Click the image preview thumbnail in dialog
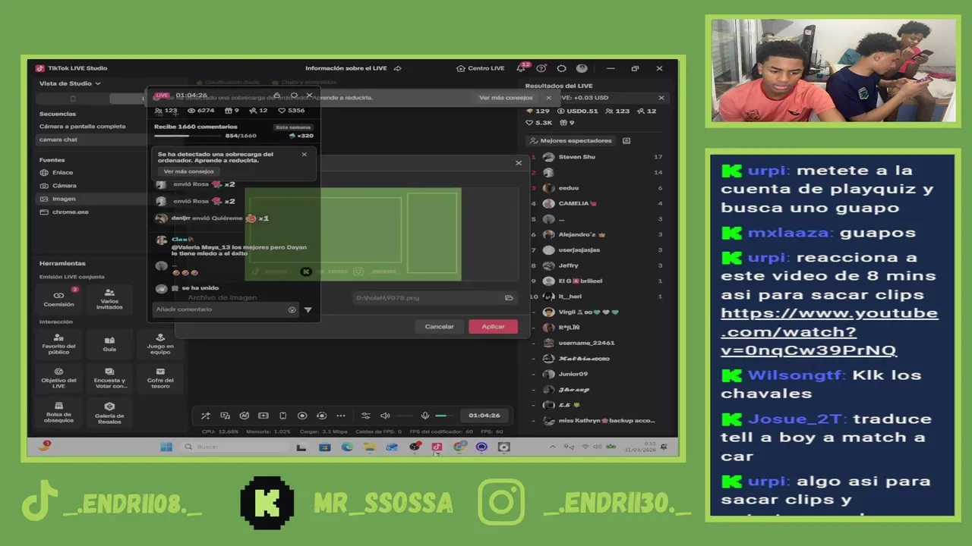Viewport: 972px width, 546px height. [x=353, y=234]
